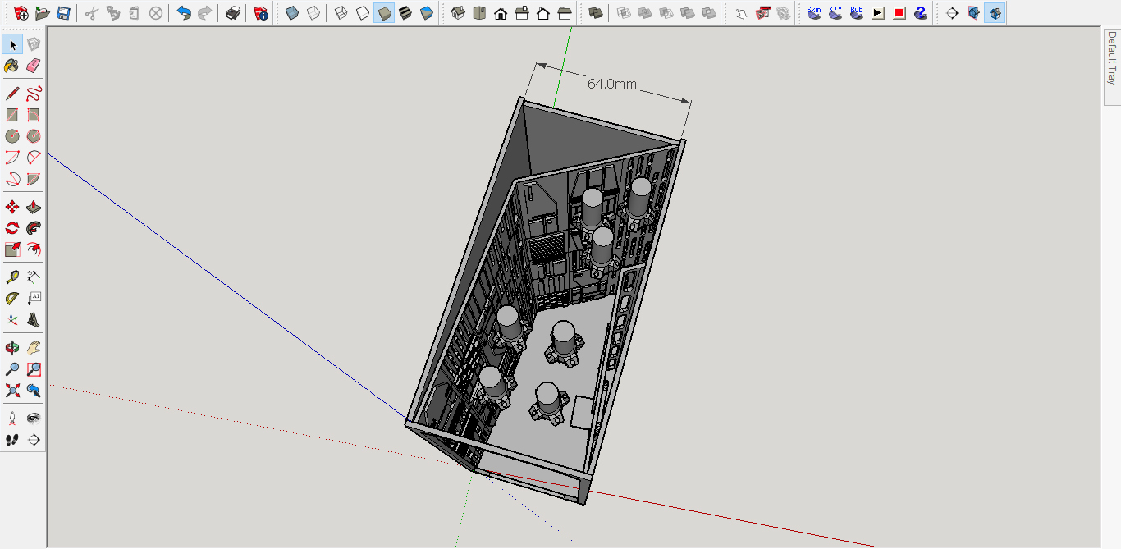Viewport: 1121px width, 549px height.
Task: Click the Soap Skin 'Skin' icon
Action: click(x=814, y=13)
